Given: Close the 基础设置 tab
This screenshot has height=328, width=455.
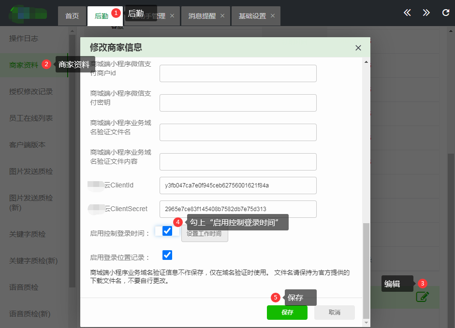Looking at the screenshot, I should point(273,16).
